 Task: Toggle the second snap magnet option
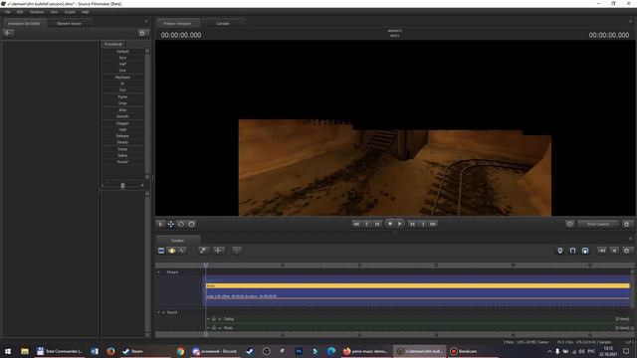pyautogui.click(x=572, y=251)
